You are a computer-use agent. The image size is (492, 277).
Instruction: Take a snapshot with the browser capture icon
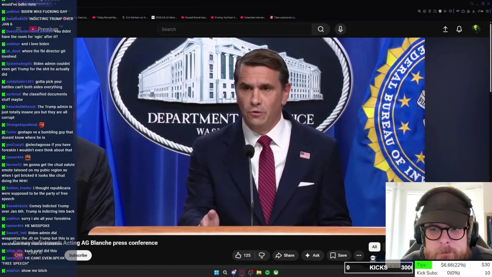pyautogui.click(x=435, y=11)
